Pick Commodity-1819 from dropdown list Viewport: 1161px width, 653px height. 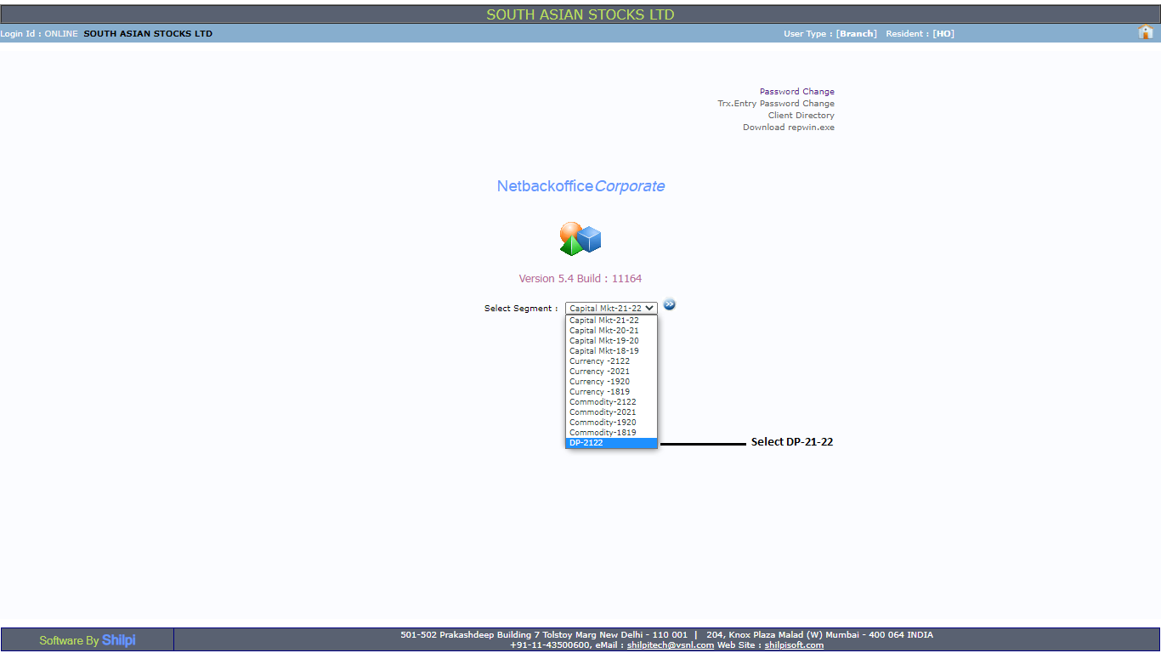[603, 433]
